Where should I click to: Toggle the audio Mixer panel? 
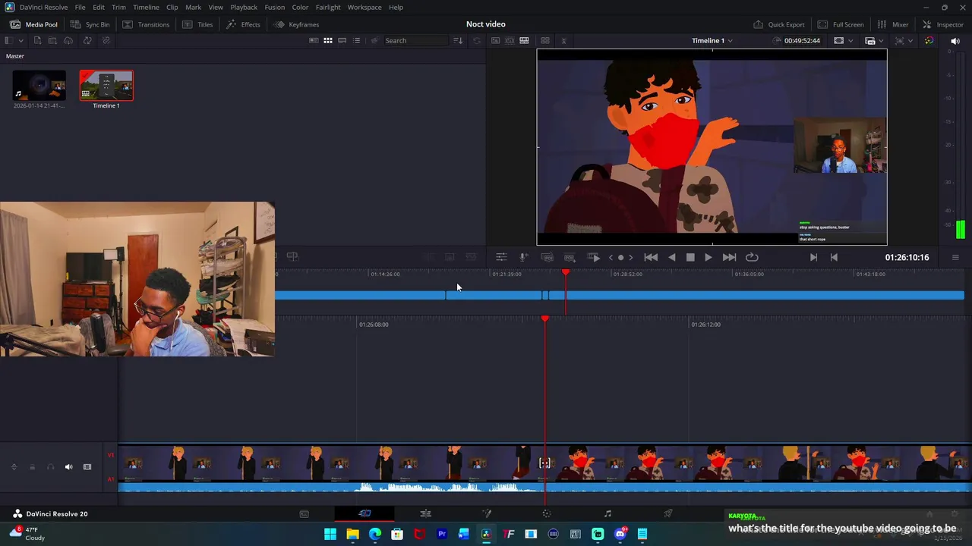tap(892, 24)
